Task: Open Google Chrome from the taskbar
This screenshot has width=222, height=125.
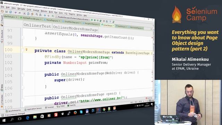Action: [104, 109]
